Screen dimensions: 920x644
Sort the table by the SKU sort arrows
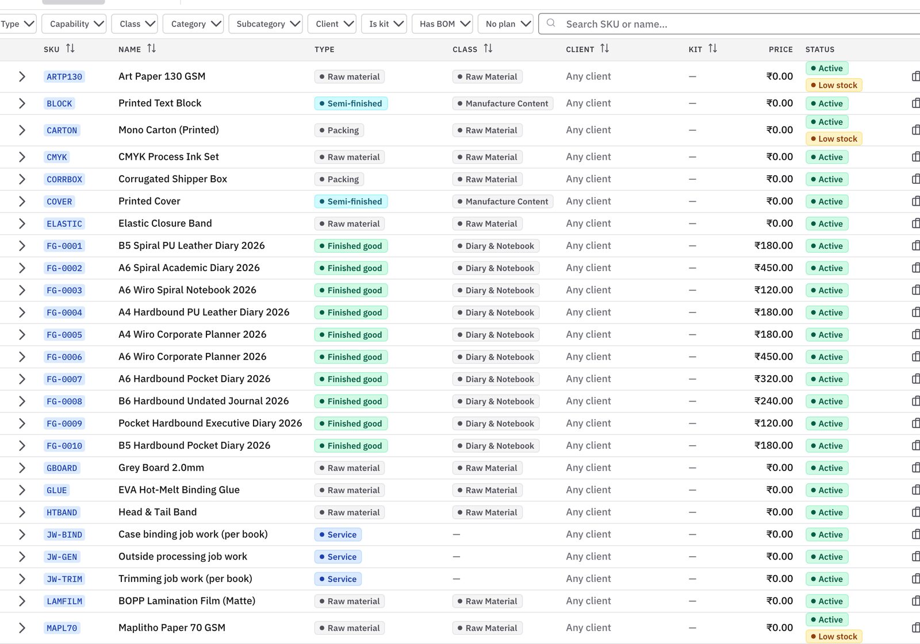tap(70, 49)
